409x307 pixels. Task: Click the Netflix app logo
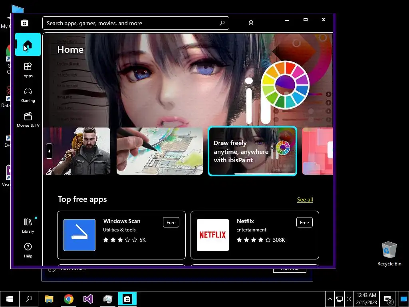tap(213, 235)
